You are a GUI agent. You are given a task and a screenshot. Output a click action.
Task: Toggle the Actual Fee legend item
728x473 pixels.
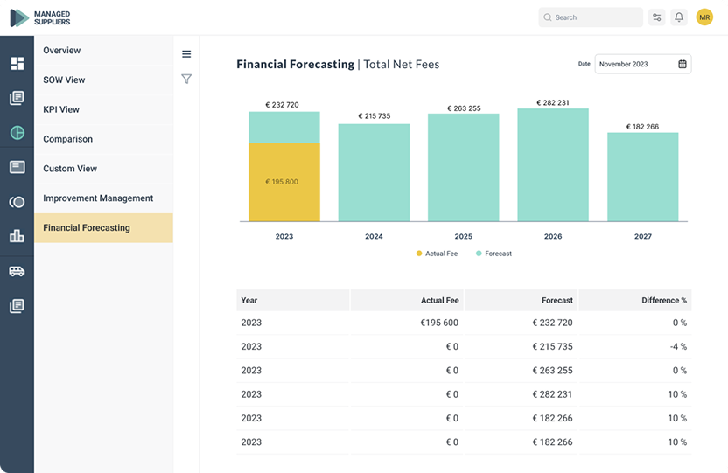point(437,254)
